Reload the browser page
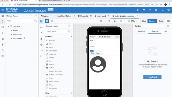The width and height of the screenshot is (172, 97). pos(10,5)
